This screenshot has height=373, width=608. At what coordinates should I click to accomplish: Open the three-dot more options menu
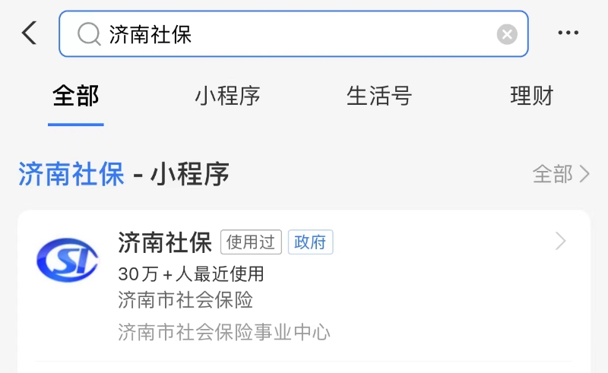568,33
